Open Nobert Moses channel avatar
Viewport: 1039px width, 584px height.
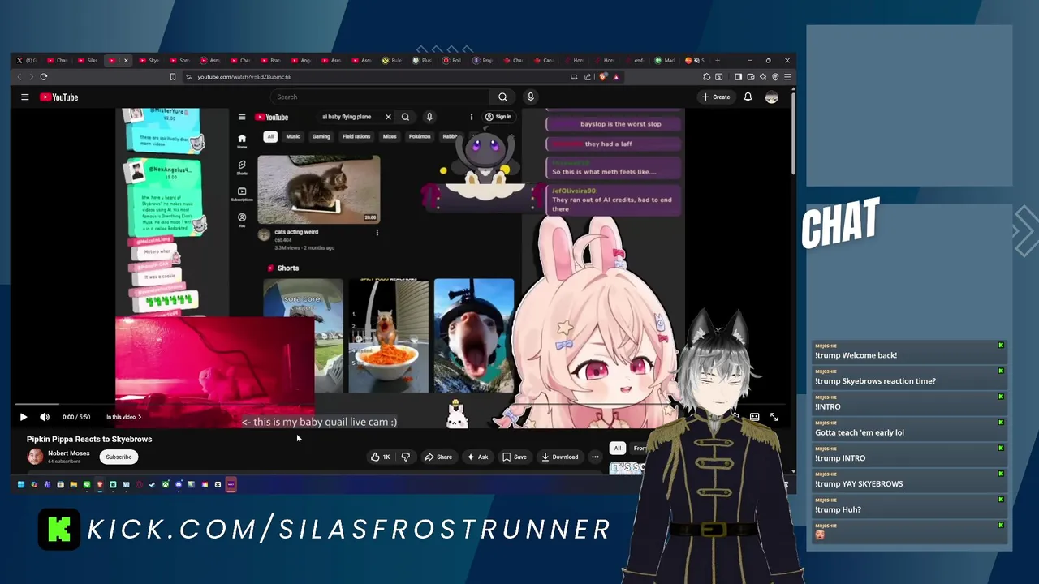(35, 457)
